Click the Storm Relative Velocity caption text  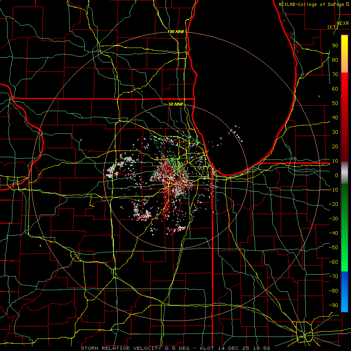click(x=175, y=348)
